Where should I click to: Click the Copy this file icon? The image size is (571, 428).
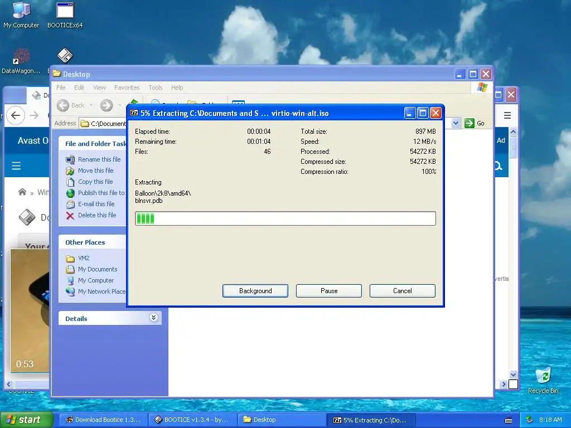70,182
